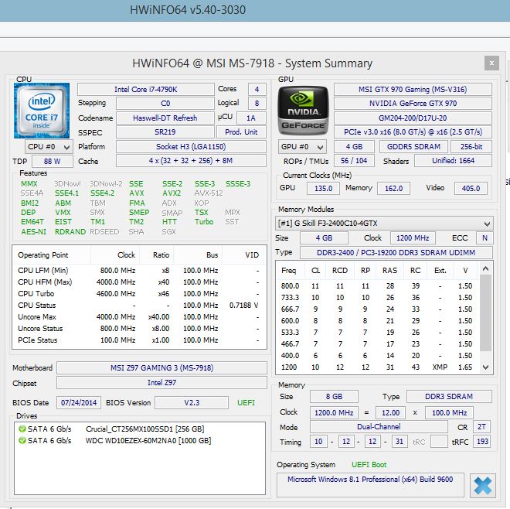Click the Unified: 1664 shaders field

pos(453,161)
